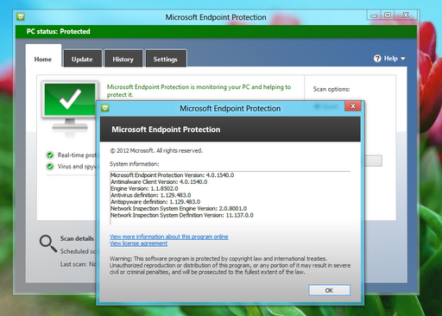Open the History tab
The width and height of the screenshot is (442, 316).
tap(123, 59)
